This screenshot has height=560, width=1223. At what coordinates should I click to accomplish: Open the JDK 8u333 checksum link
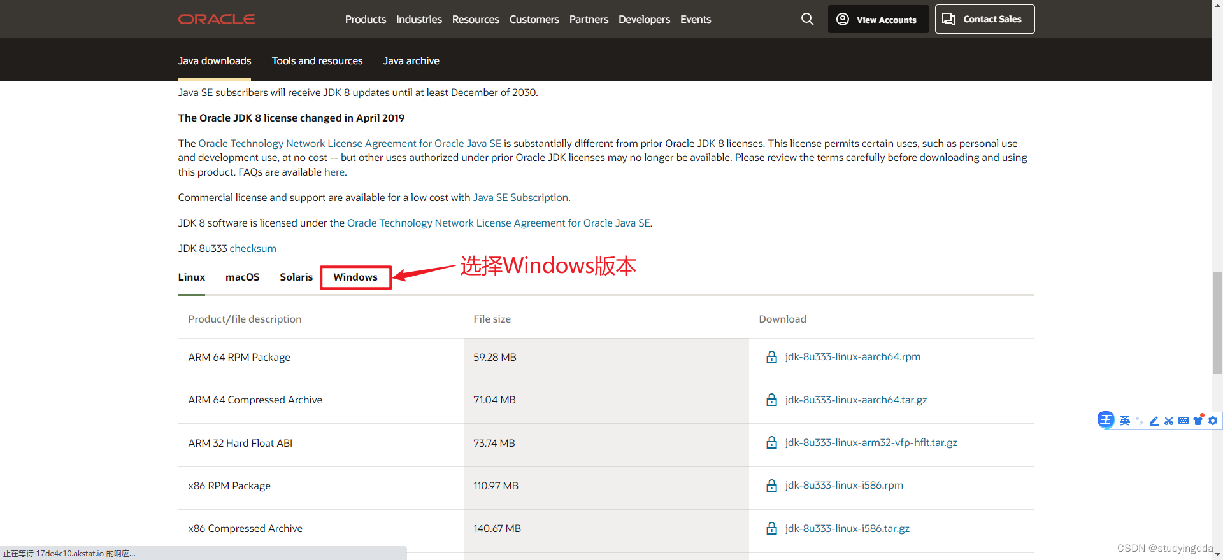point(253,249)
